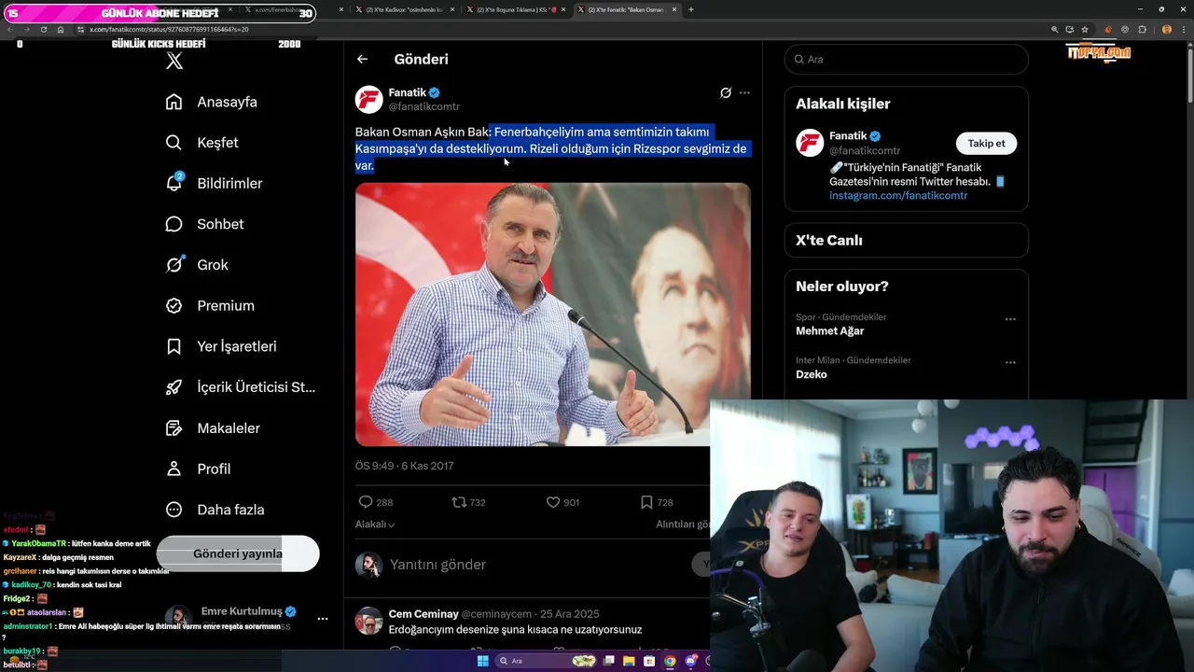The image size is (1194, 672).
Task: Click the Takip et button for Fanatik
Action: click(986, 143)
